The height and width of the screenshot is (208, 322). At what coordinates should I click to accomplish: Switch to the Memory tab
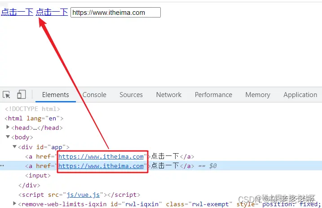258,95
